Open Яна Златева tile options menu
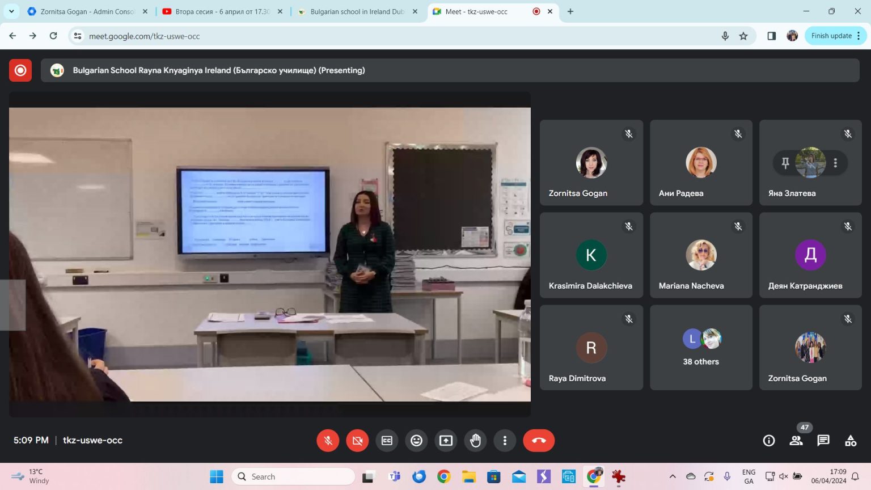 835,163
